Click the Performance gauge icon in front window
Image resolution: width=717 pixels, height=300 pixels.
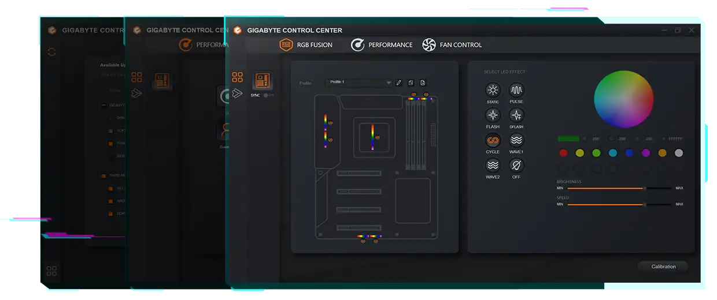click(x=358, y=44)
